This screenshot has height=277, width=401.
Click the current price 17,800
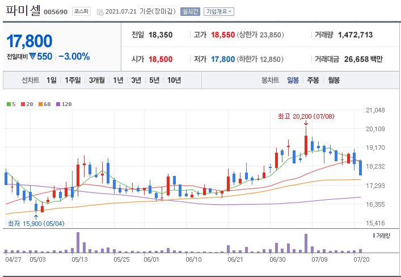pyautogui.click(x=29, y=41)
